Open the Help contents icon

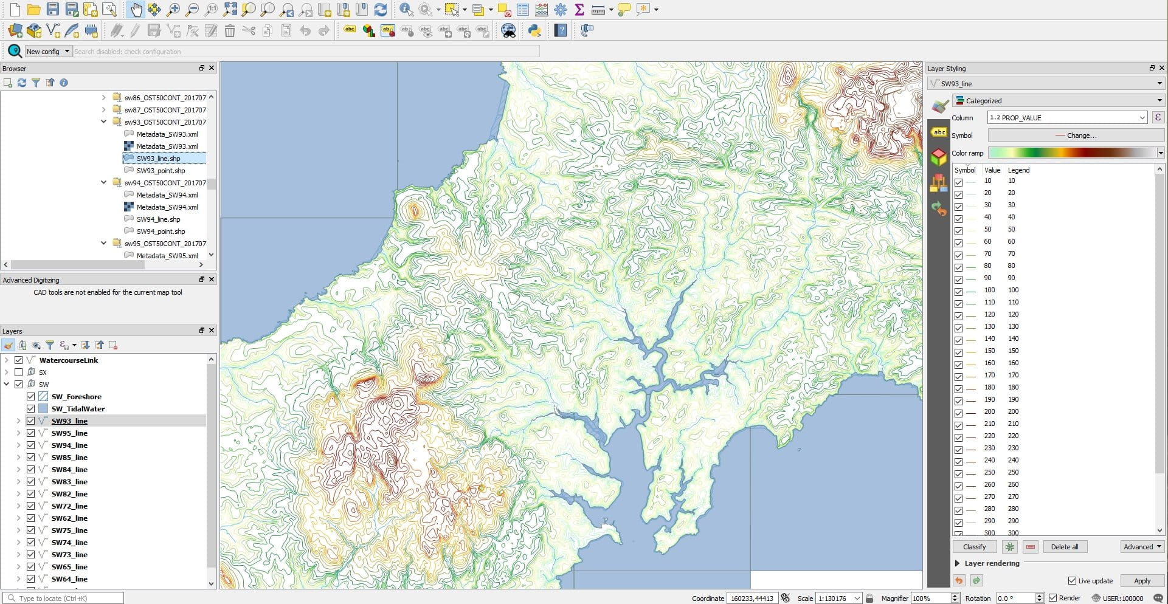[x=561, y=30]
